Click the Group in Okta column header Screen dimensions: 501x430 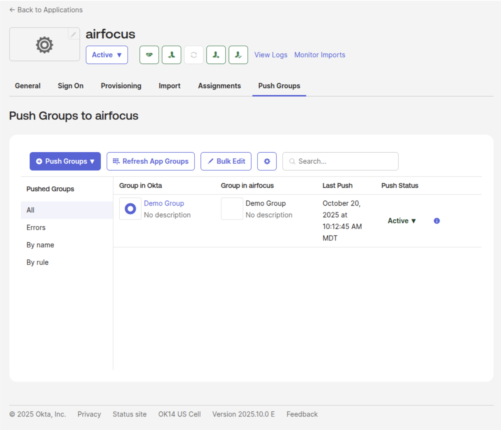tap(140, 185)
